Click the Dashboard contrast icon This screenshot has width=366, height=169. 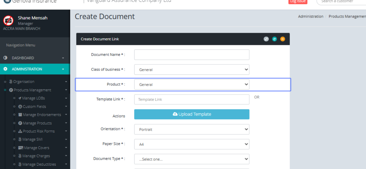5,58
